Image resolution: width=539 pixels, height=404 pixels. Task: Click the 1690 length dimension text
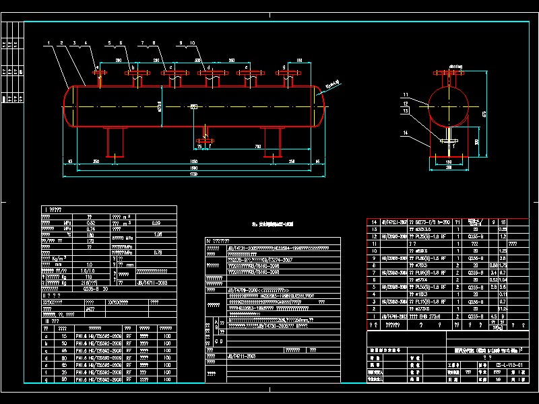193,168
